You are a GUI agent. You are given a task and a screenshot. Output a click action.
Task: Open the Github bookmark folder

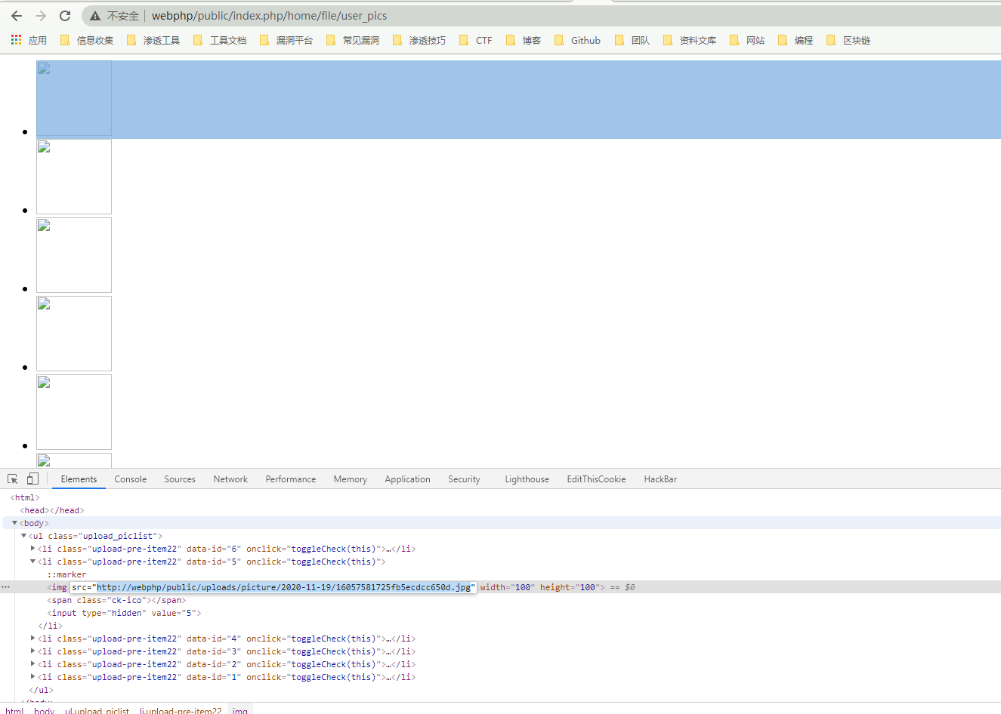click(x=578, y=40)
